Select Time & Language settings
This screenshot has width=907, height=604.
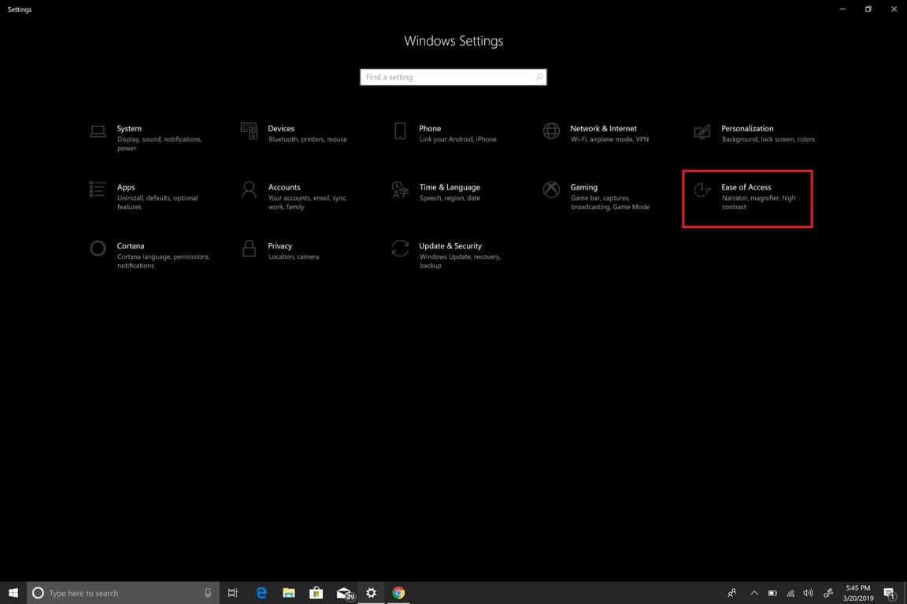point(449,188)
